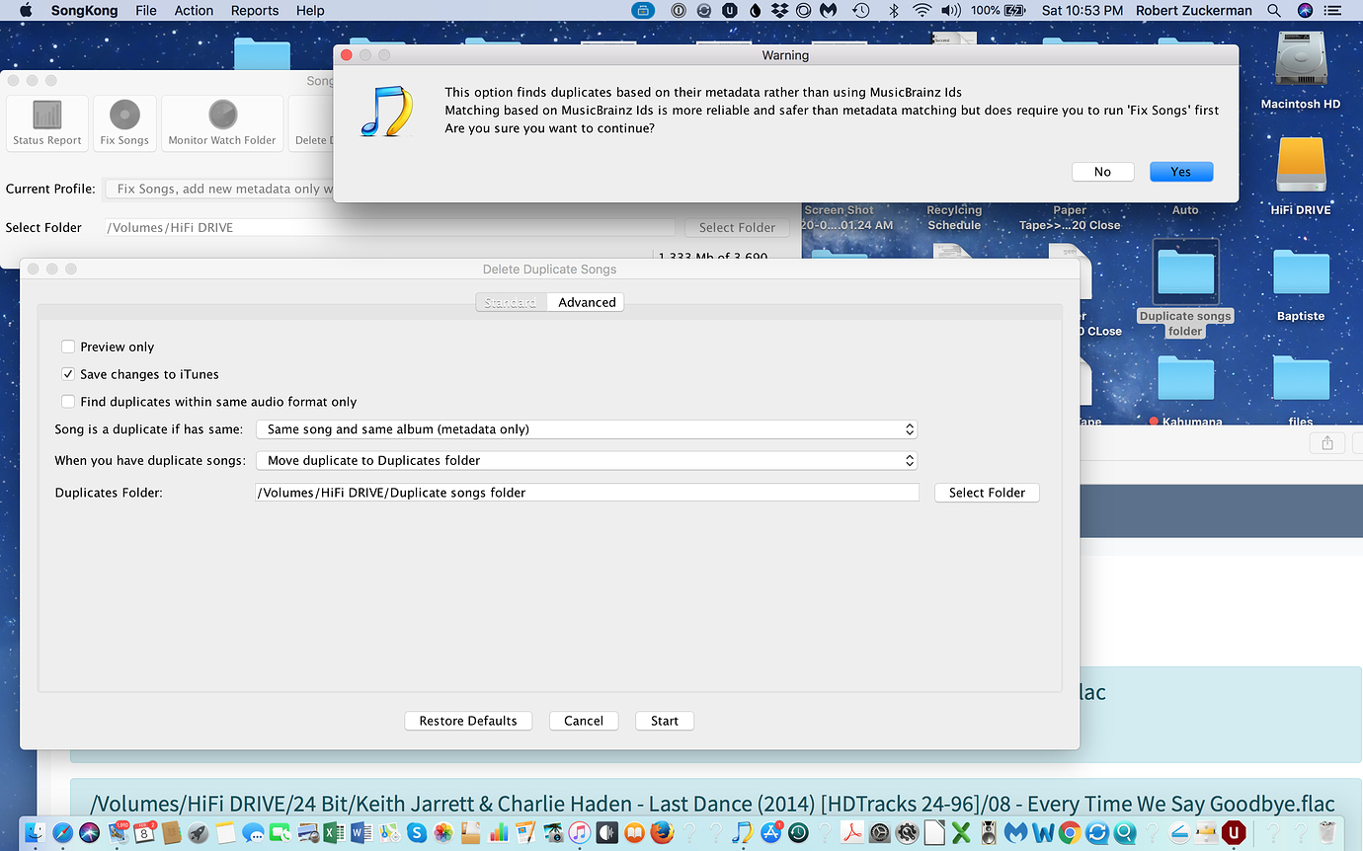Viewport: 1363px width, 851px height.
Task: Click the clock showing Sat 10:53 PM
Action: (x=1082, y=10)
